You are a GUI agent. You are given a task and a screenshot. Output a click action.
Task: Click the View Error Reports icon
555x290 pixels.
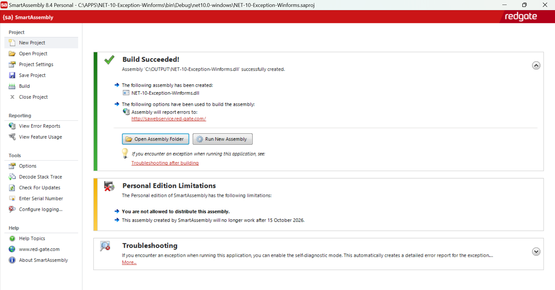(12, 126)
